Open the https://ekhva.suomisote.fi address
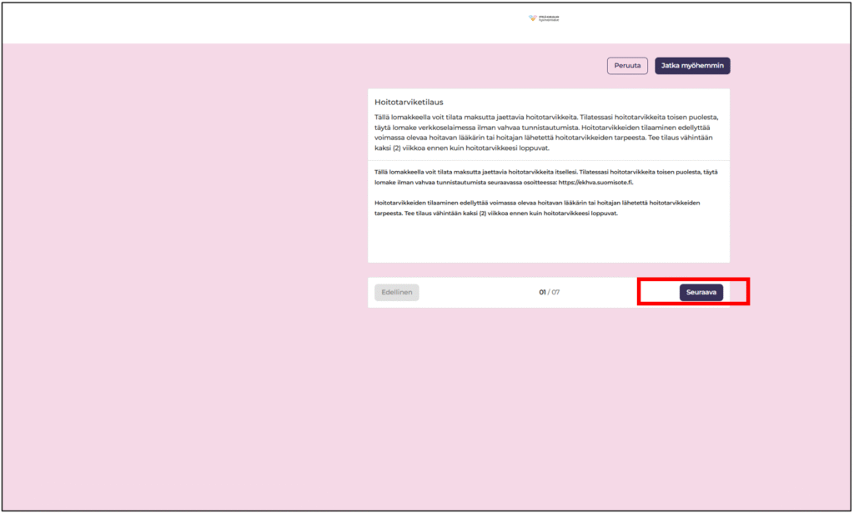Viewport: 854px width, 513px height. point(595,182)
